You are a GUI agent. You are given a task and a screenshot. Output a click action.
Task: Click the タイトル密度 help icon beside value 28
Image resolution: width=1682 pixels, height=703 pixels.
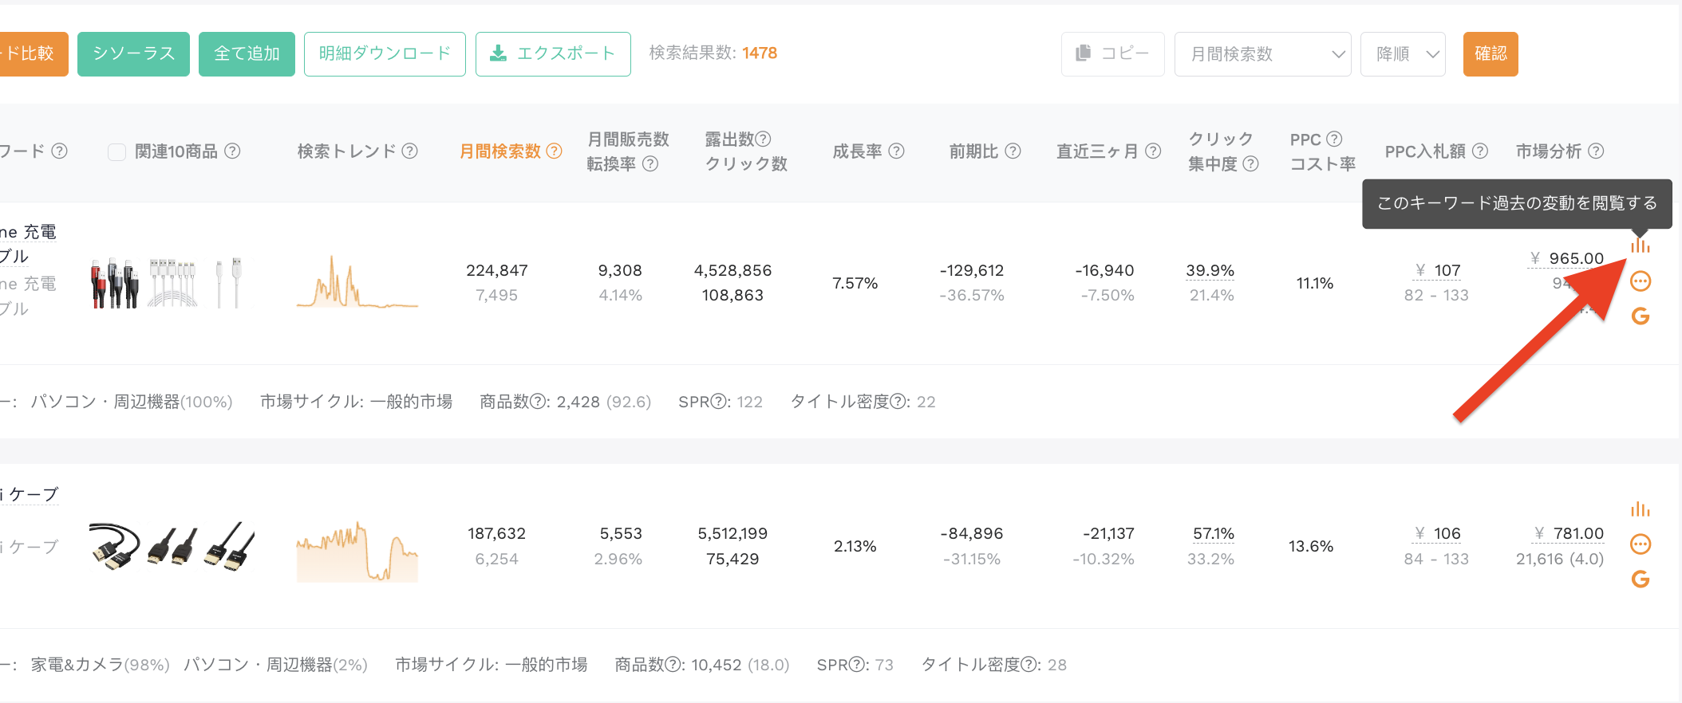pos(1029,665)
